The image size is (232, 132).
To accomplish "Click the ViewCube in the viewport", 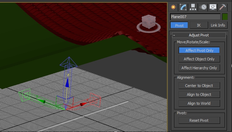I will pyautogui.click(x=149, y=22).
